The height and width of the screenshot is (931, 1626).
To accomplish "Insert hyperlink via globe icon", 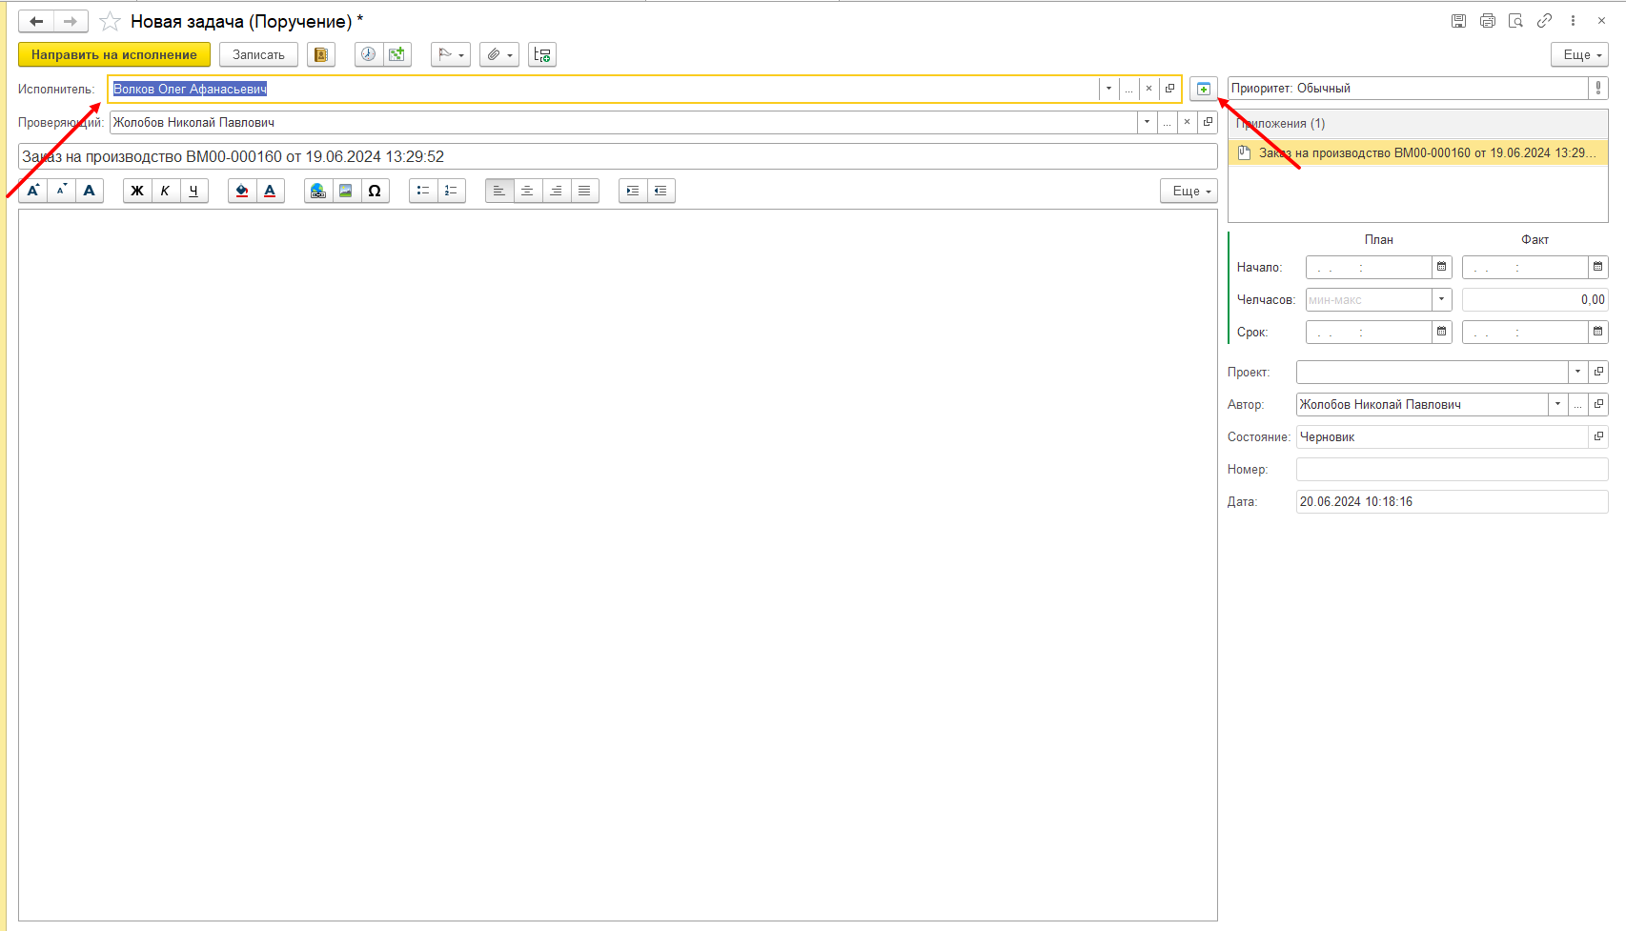I will coord(318,191).
